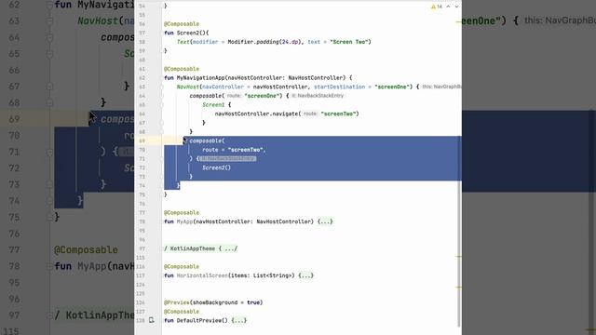Click fold end marker on line 68
Viewport: 596px width, 335px height.
click(x=161, y=132)
